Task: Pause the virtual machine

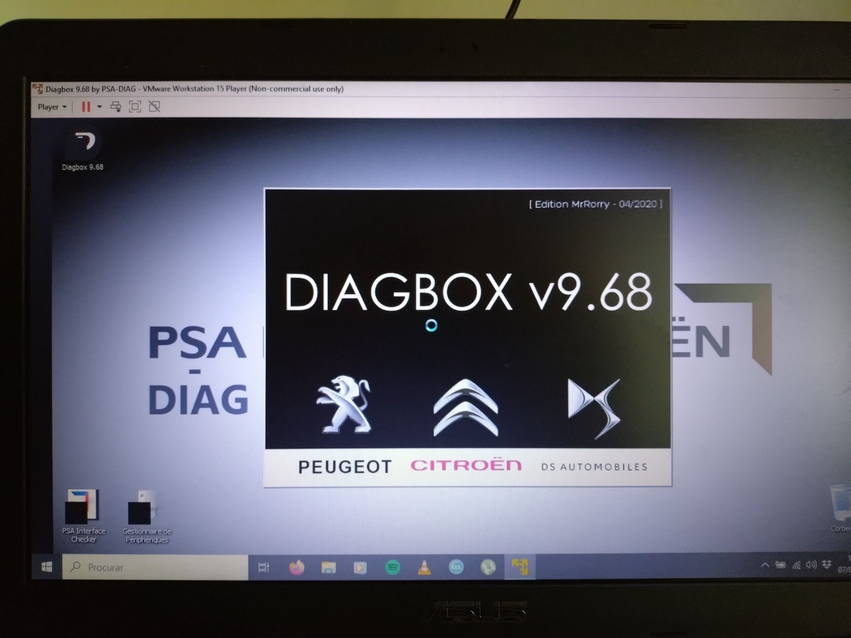Action: pyautogui.click(x=86, y=107)
